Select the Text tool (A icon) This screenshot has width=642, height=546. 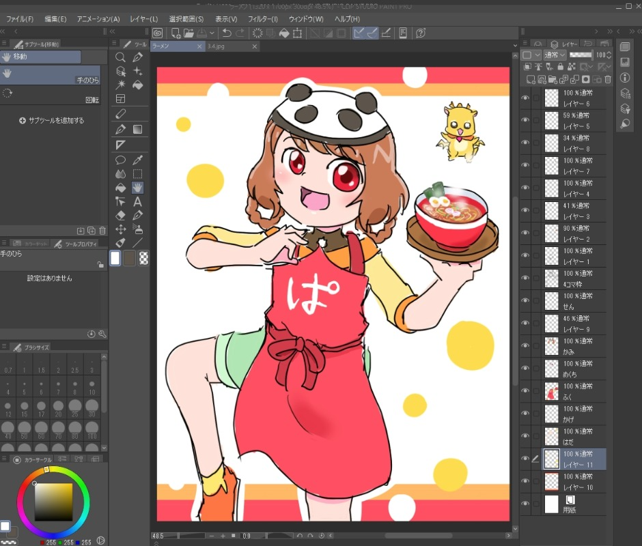click(137, 201)
